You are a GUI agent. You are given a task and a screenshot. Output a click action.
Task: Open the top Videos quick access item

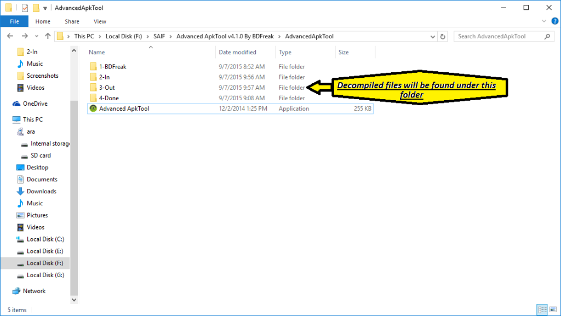(x=36, y=88)
